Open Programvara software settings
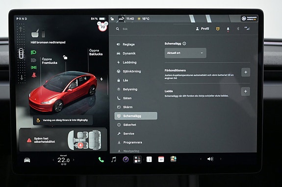The width and height of the screenshot is (282, 187). pos(129,142)
